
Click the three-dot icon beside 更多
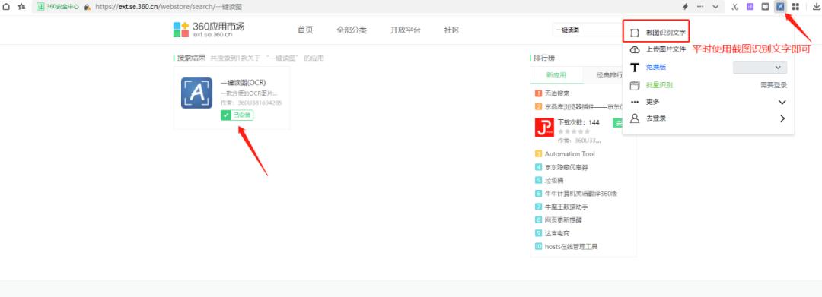(635, 102)
